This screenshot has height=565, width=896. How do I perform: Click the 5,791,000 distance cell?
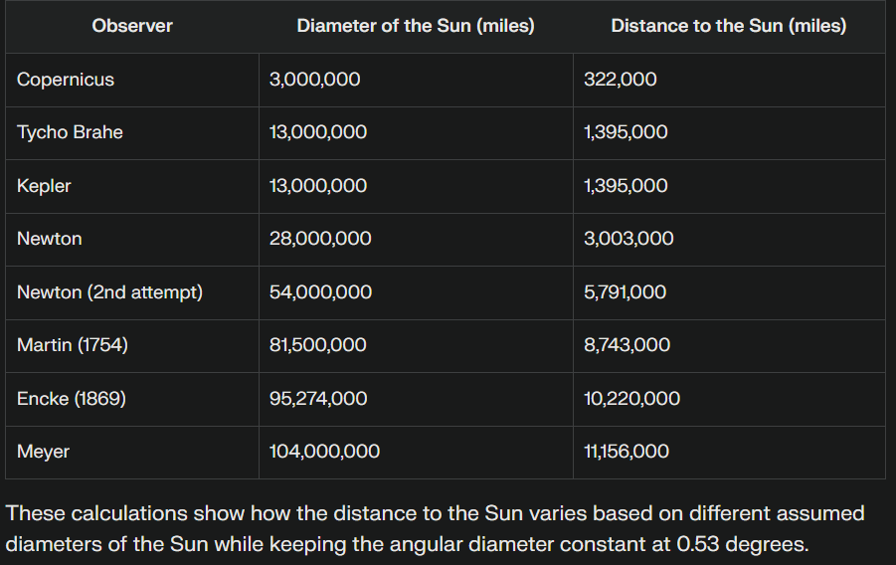pyautogui.click(x=626, y=292)
